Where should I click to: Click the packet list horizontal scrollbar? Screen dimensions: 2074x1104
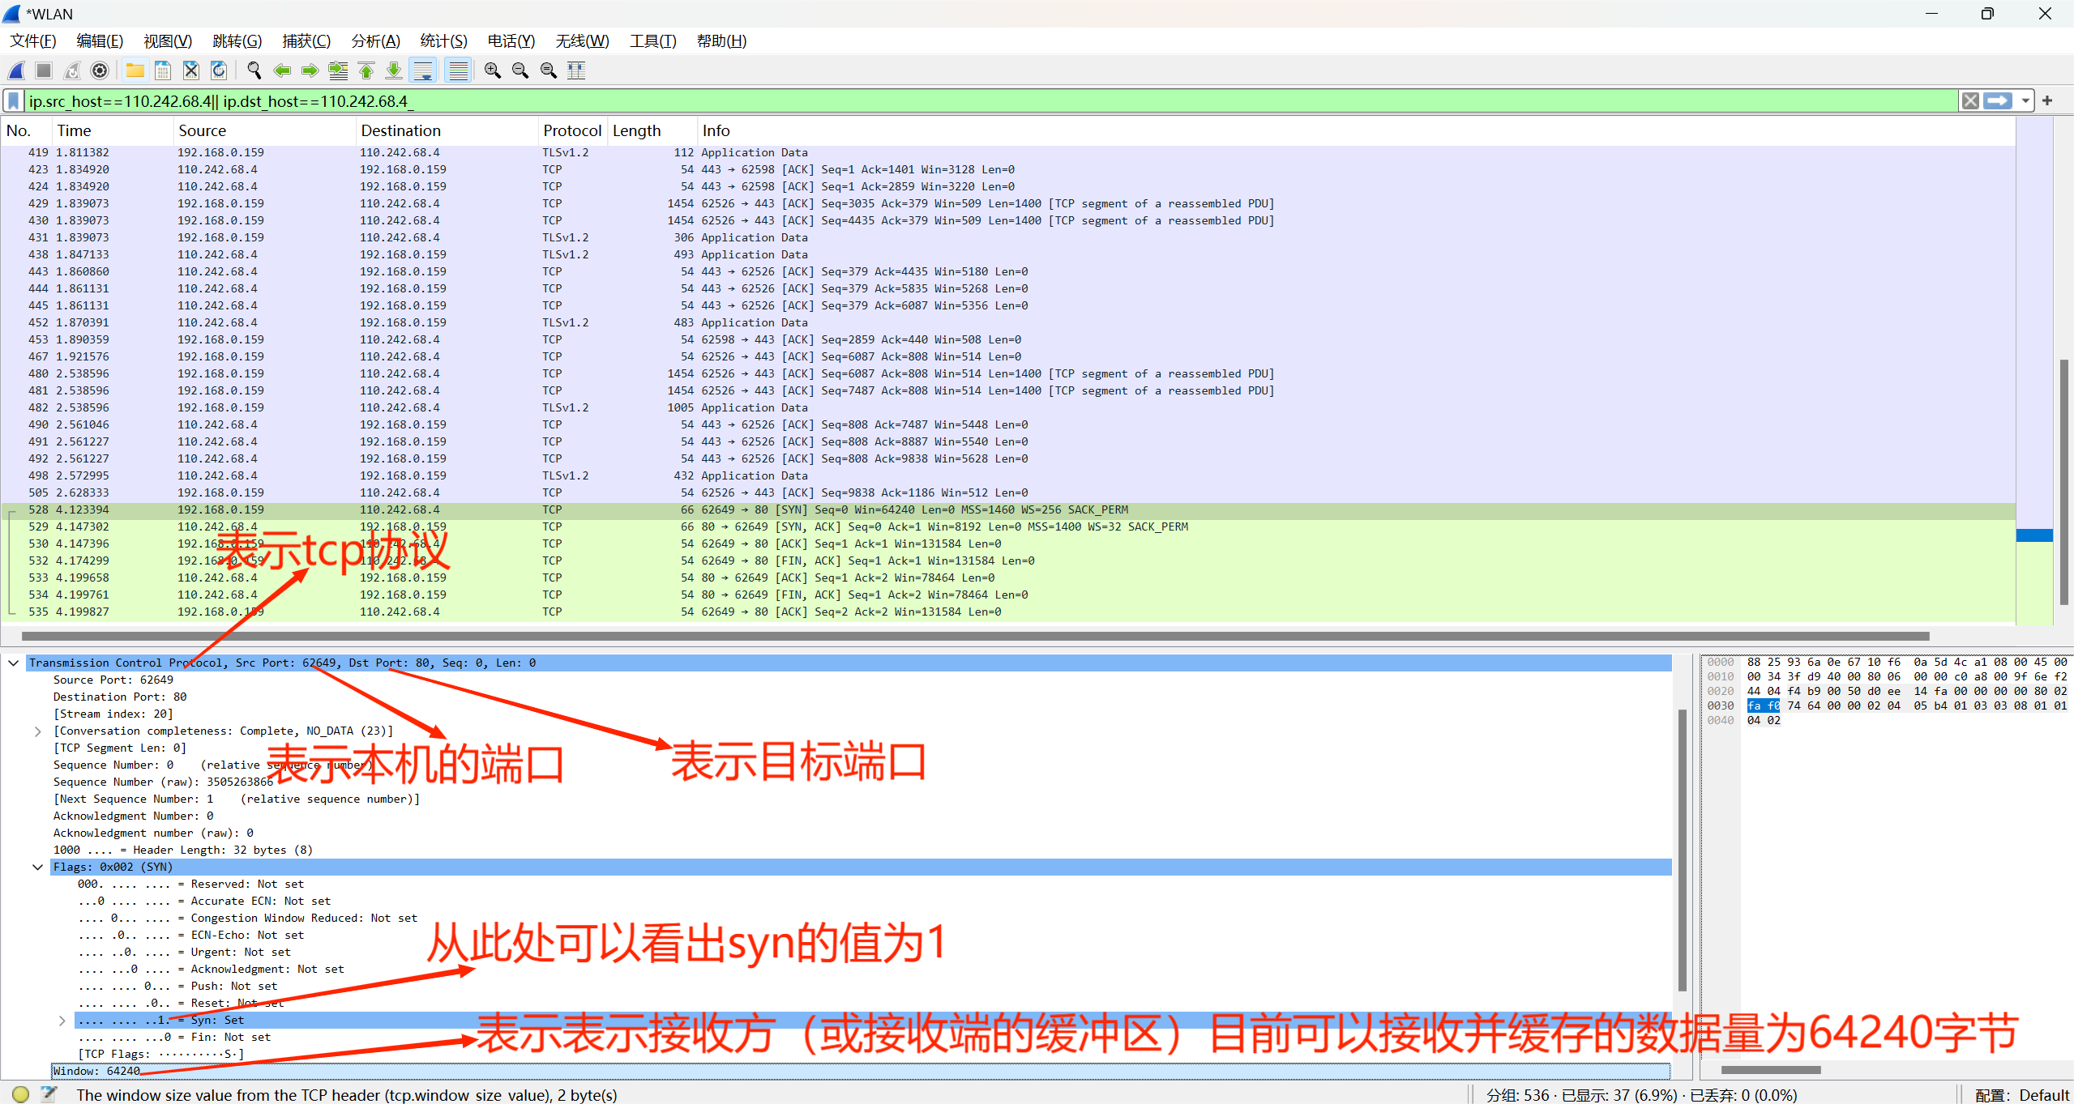pyautogui.click(x=976, y=636)
